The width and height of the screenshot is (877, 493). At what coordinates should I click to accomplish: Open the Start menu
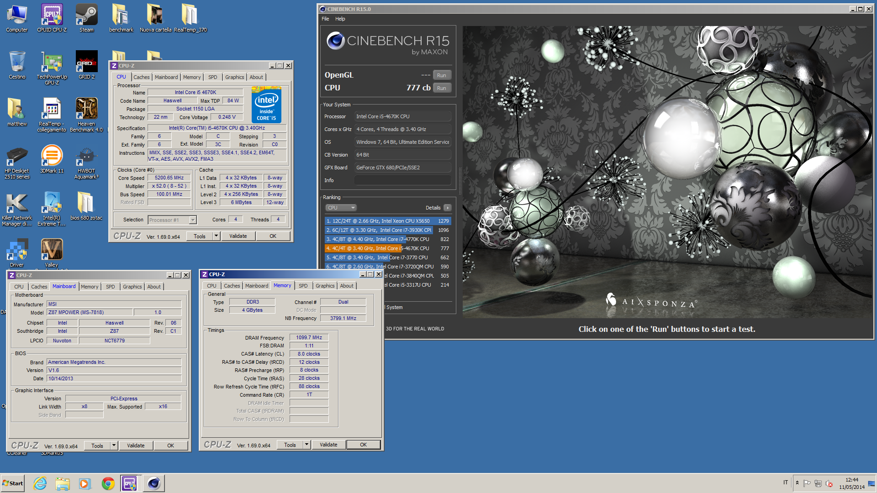click(13, 483)
